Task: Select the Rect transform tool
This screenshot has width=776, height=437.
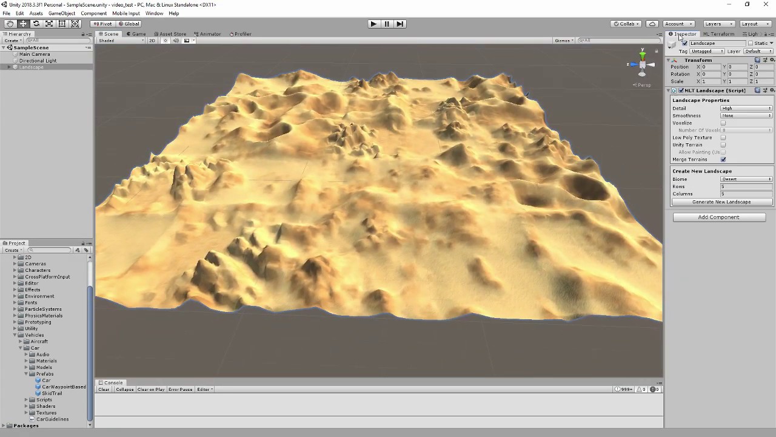Action: (x=62, y=24)
